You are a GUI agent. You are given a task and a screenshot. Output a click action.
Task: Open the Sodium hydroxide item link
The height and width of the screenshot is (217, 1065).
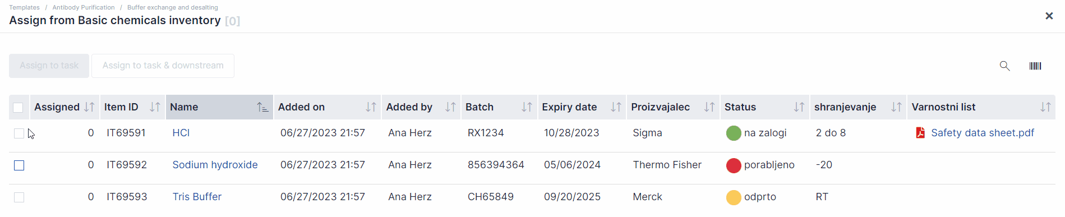215,165
